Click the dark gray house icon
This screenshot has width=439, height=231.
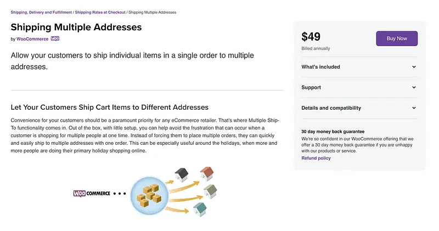tap(182, 174)
